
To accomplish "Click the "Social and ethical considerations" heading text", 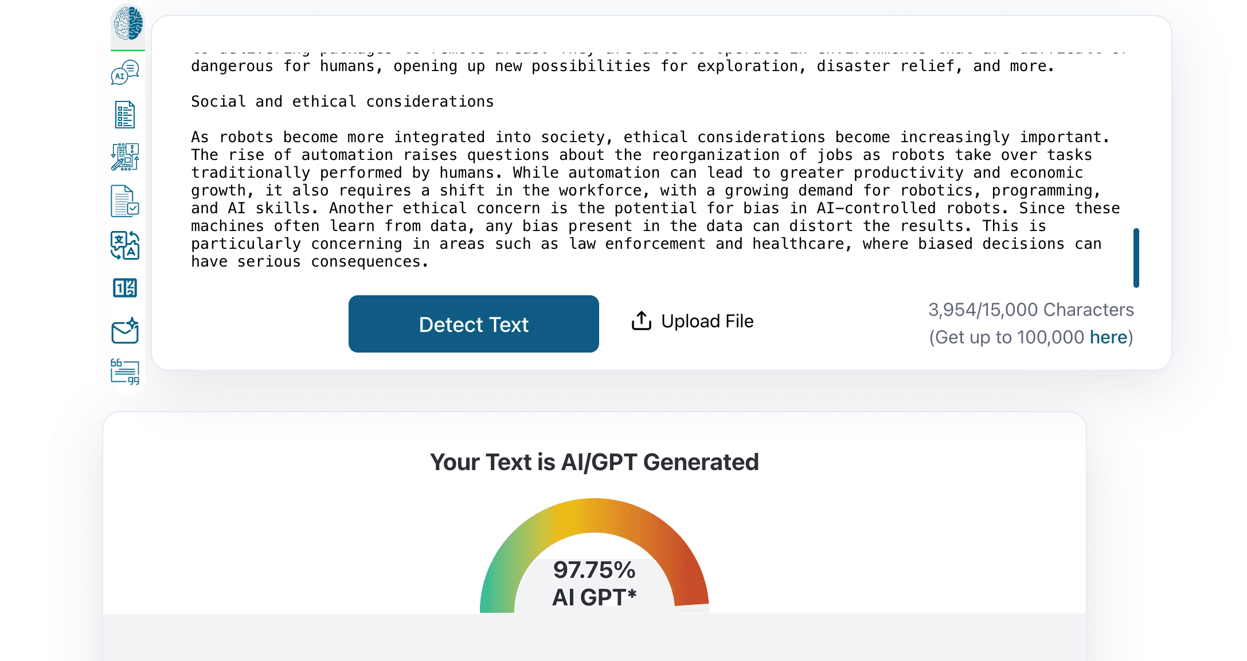I will 342,101.
